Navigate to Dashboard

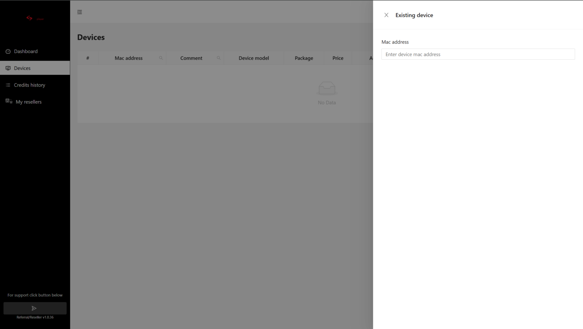pyautogui.click(x=26, y=51)
